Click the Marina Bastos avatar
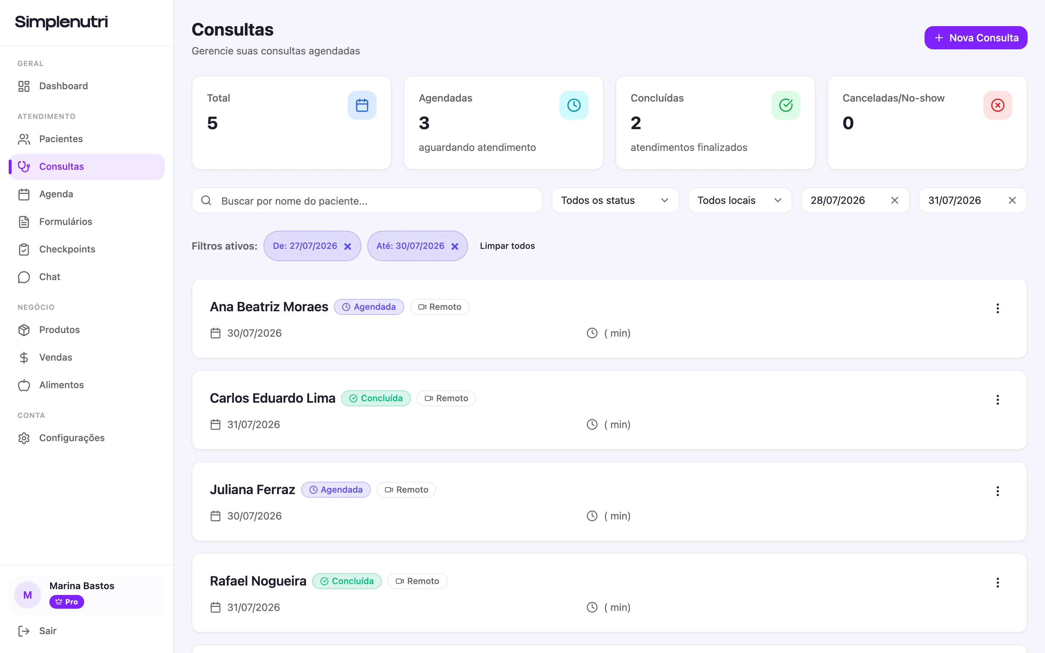 coord(28,595)
